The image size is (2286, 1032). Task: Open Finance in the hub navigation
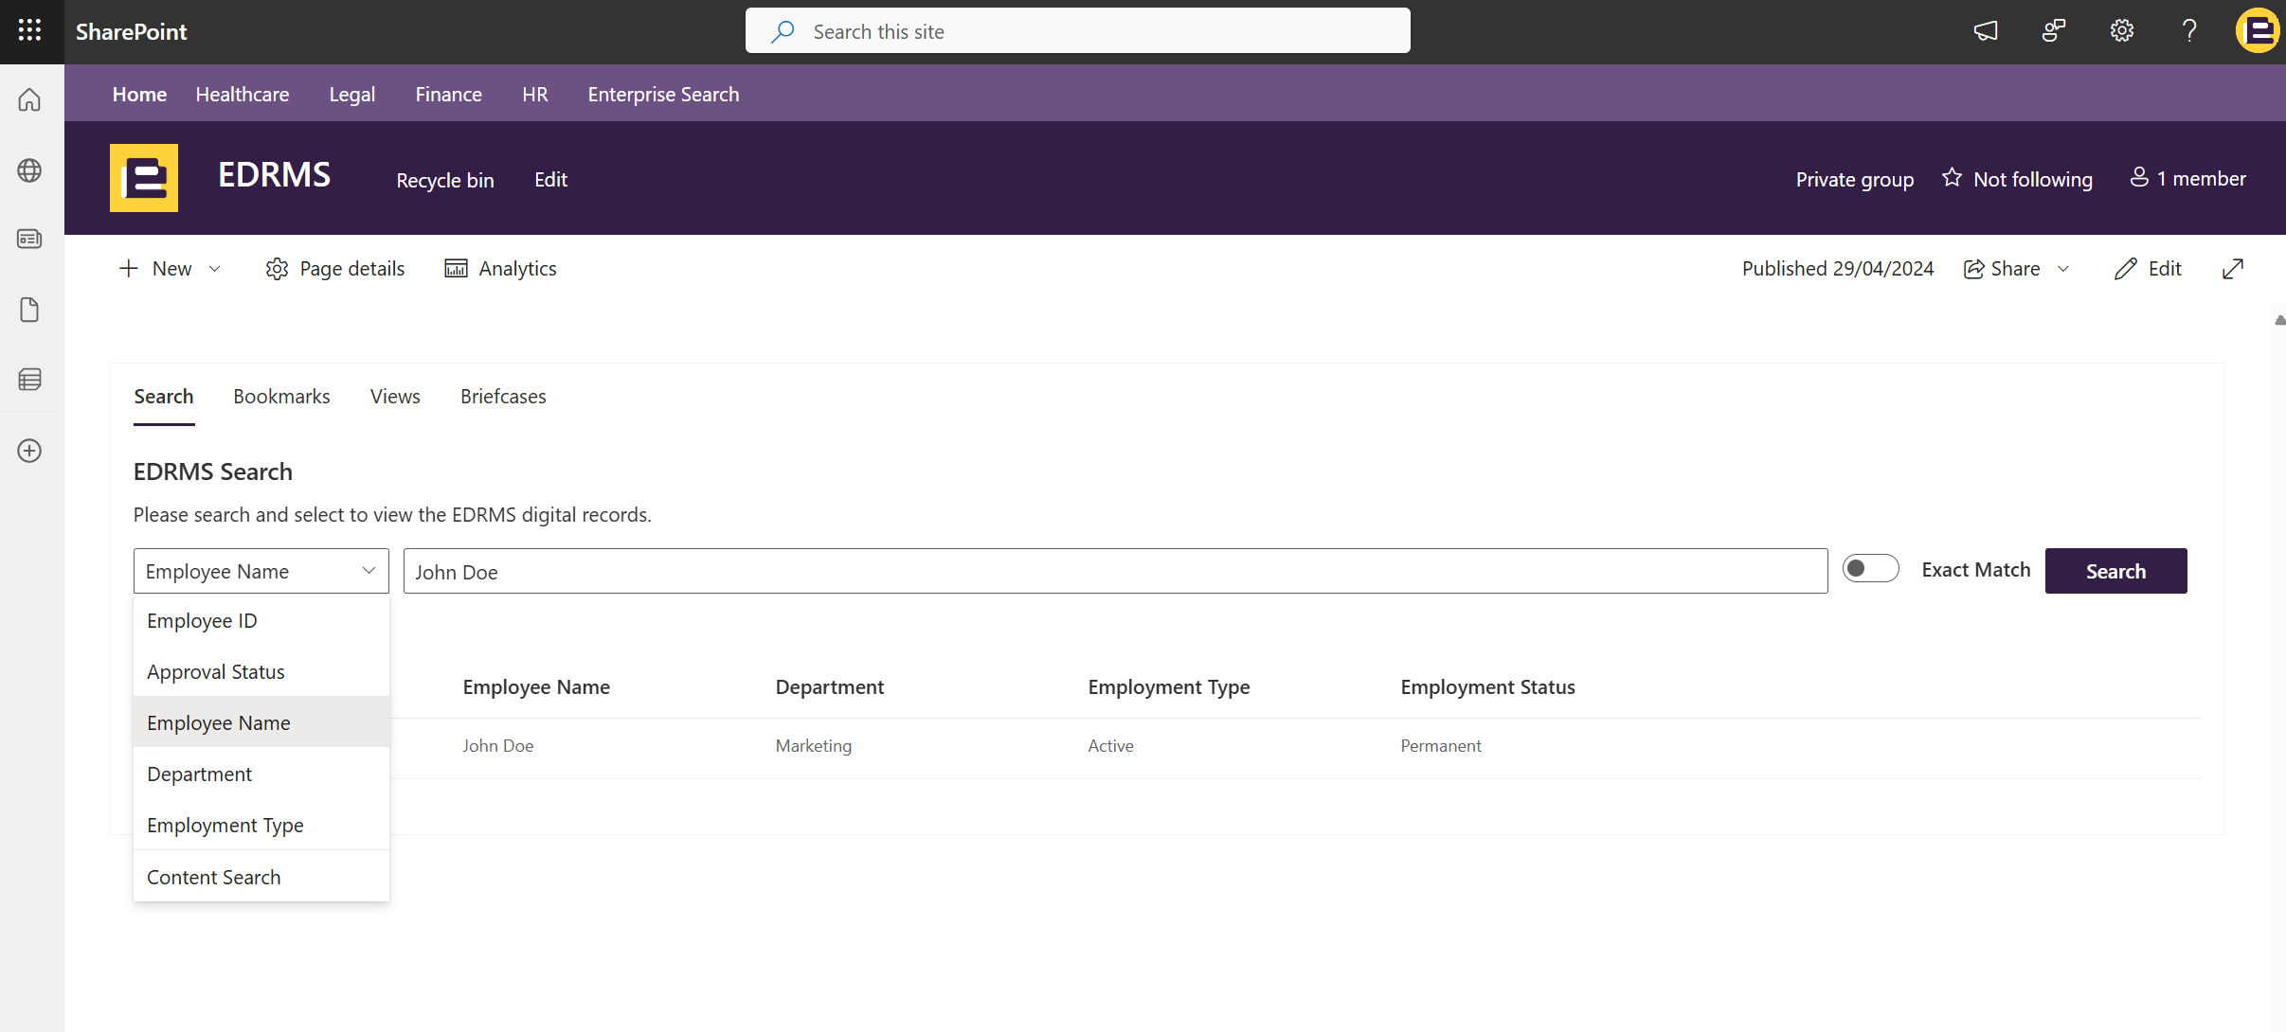tap(448, 95)
